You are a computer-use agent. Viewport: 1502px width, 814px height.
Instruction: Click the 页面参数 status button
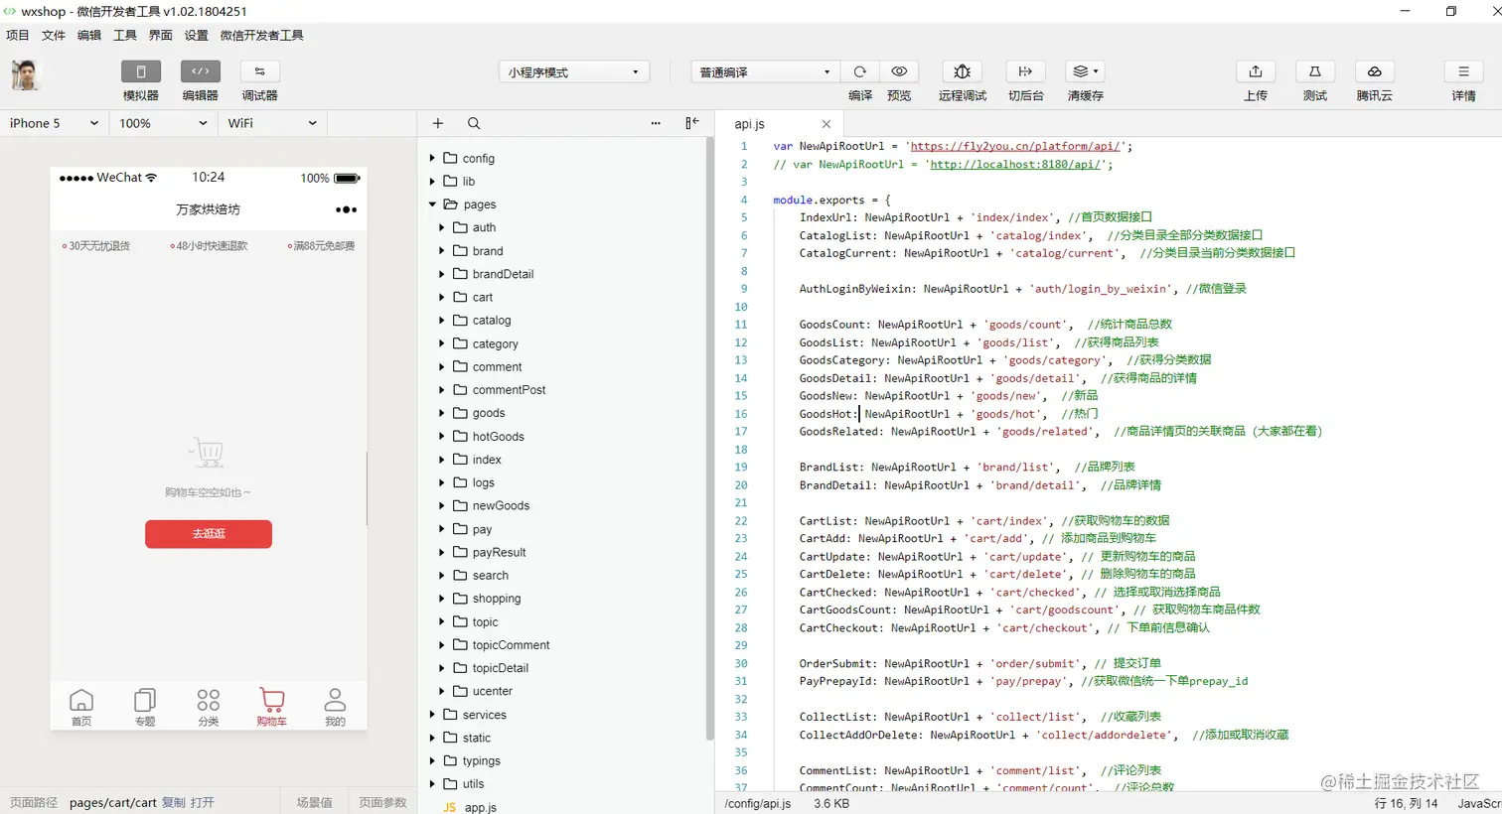[383, 802]
